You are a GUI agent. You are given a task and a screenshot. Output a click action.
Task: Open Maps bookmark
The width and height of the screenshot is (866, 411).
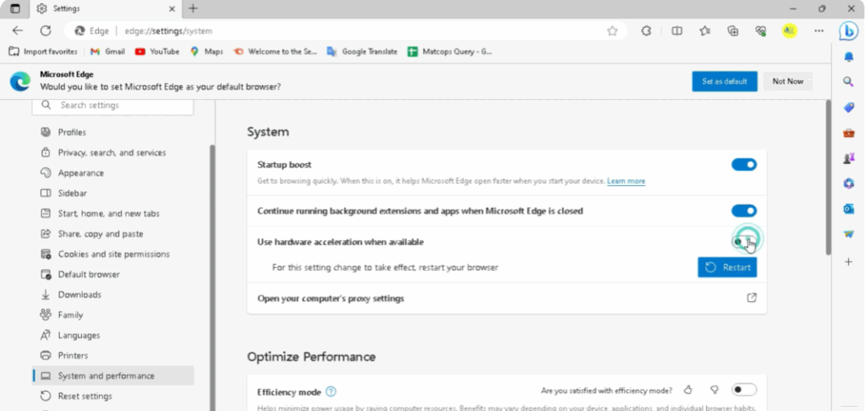pos(206,52)
